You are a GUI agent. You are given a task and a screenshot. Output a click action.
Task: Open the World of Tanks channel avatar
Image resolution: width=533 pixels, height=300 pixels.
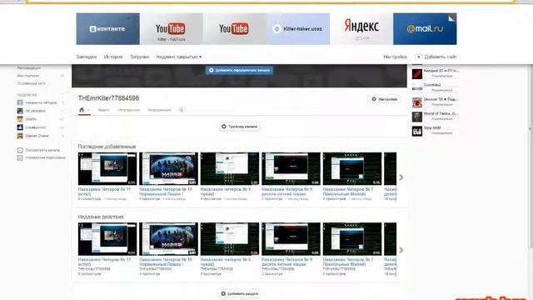point(417,117)
